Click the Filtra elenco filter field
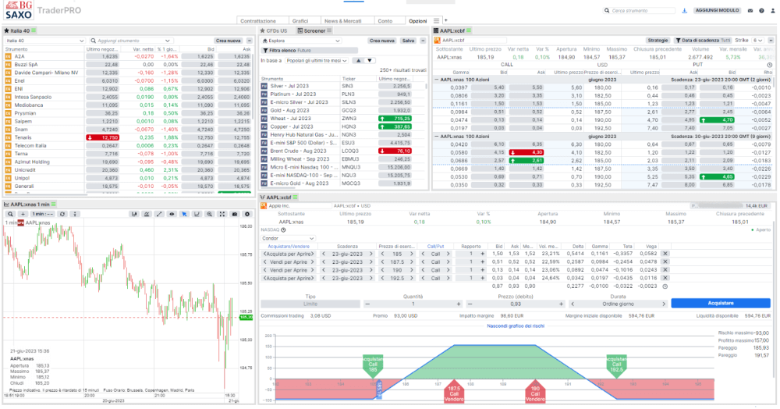The image size is (780, 409). (310, 51)
